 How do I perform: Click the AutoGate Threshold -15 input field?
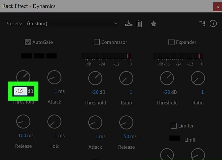tap(20, 91)
